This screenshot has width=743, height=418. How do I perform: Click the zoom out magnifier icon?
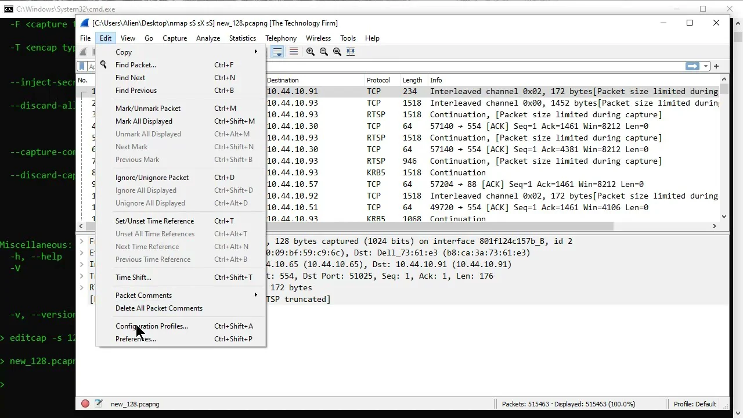[324, 52]
